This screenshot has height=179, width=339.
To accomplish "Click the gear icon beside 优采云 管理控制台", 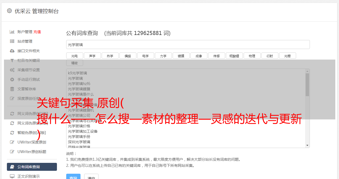I will [x=10, y=11].
